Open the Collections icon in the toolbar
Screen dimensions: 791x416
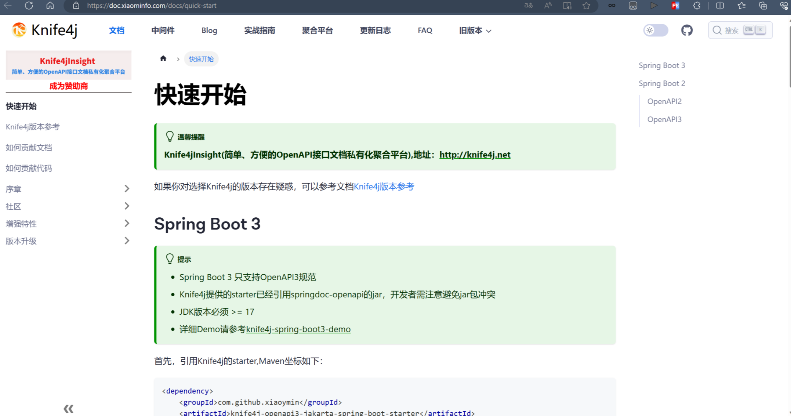click(741, 6)
